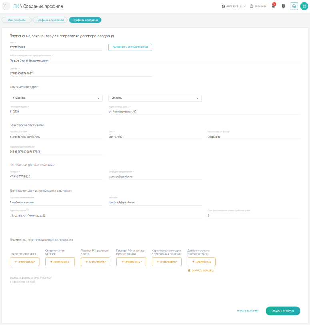Click the ЛК breadcrumb link
310x325 pixels.
[16, 6]
